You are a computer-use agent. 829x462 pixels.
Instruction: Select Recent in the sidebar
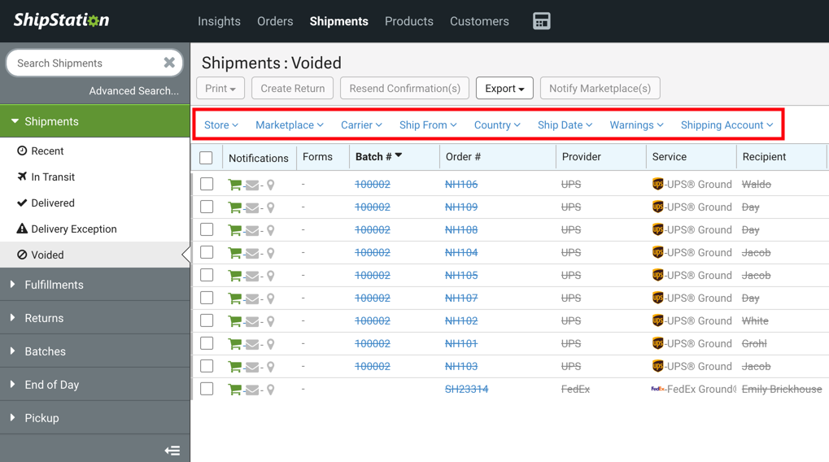point(95,151)
